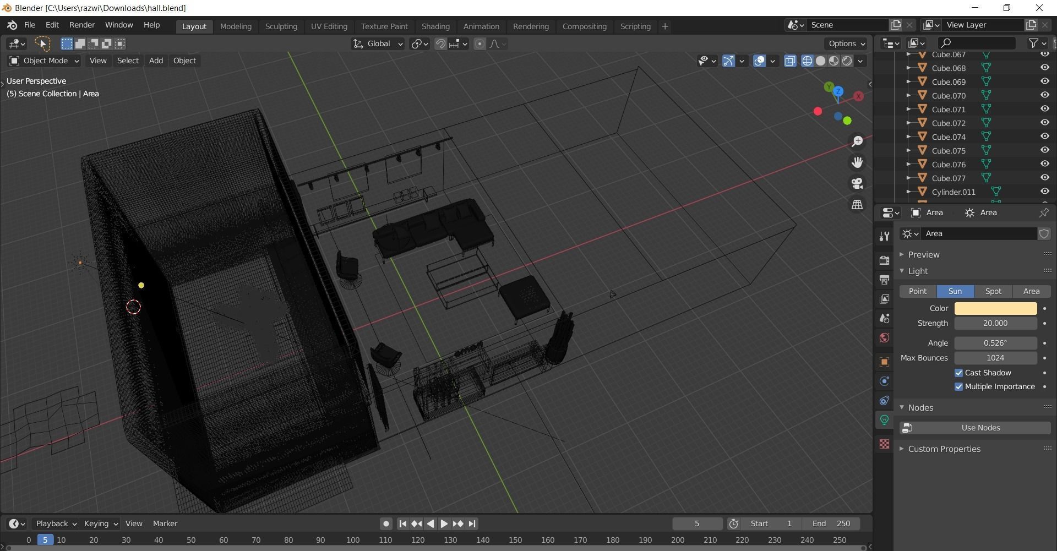Set light type to Point

point(918,291)
